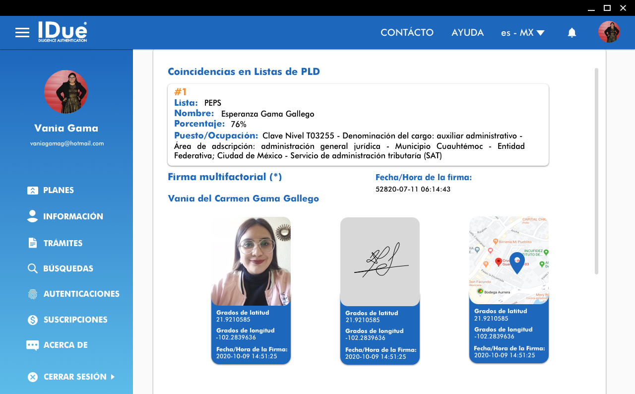Click the Búsquedas magnifier icon
The width and height of the screenshot is (635, 394).
pos(33,268)
